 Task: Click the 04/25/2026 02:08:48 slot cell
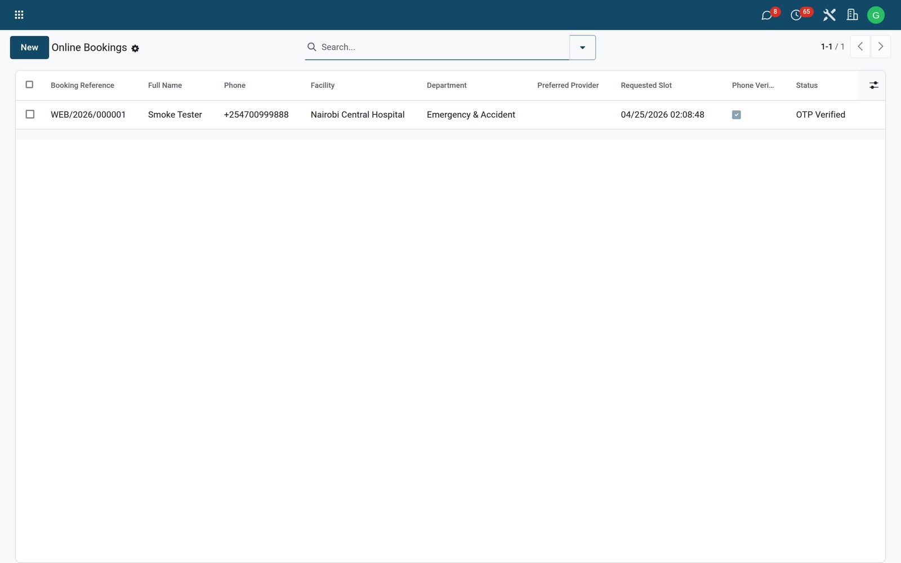(662, 115)
